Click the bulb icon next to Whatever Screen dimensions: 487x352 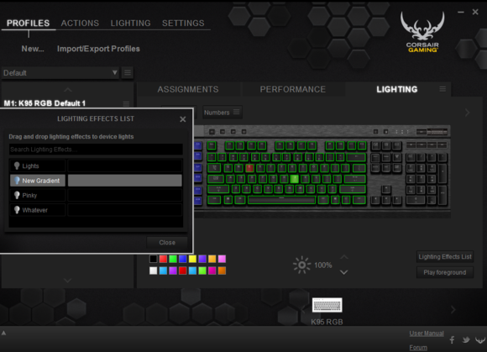[x=17, y=210]
